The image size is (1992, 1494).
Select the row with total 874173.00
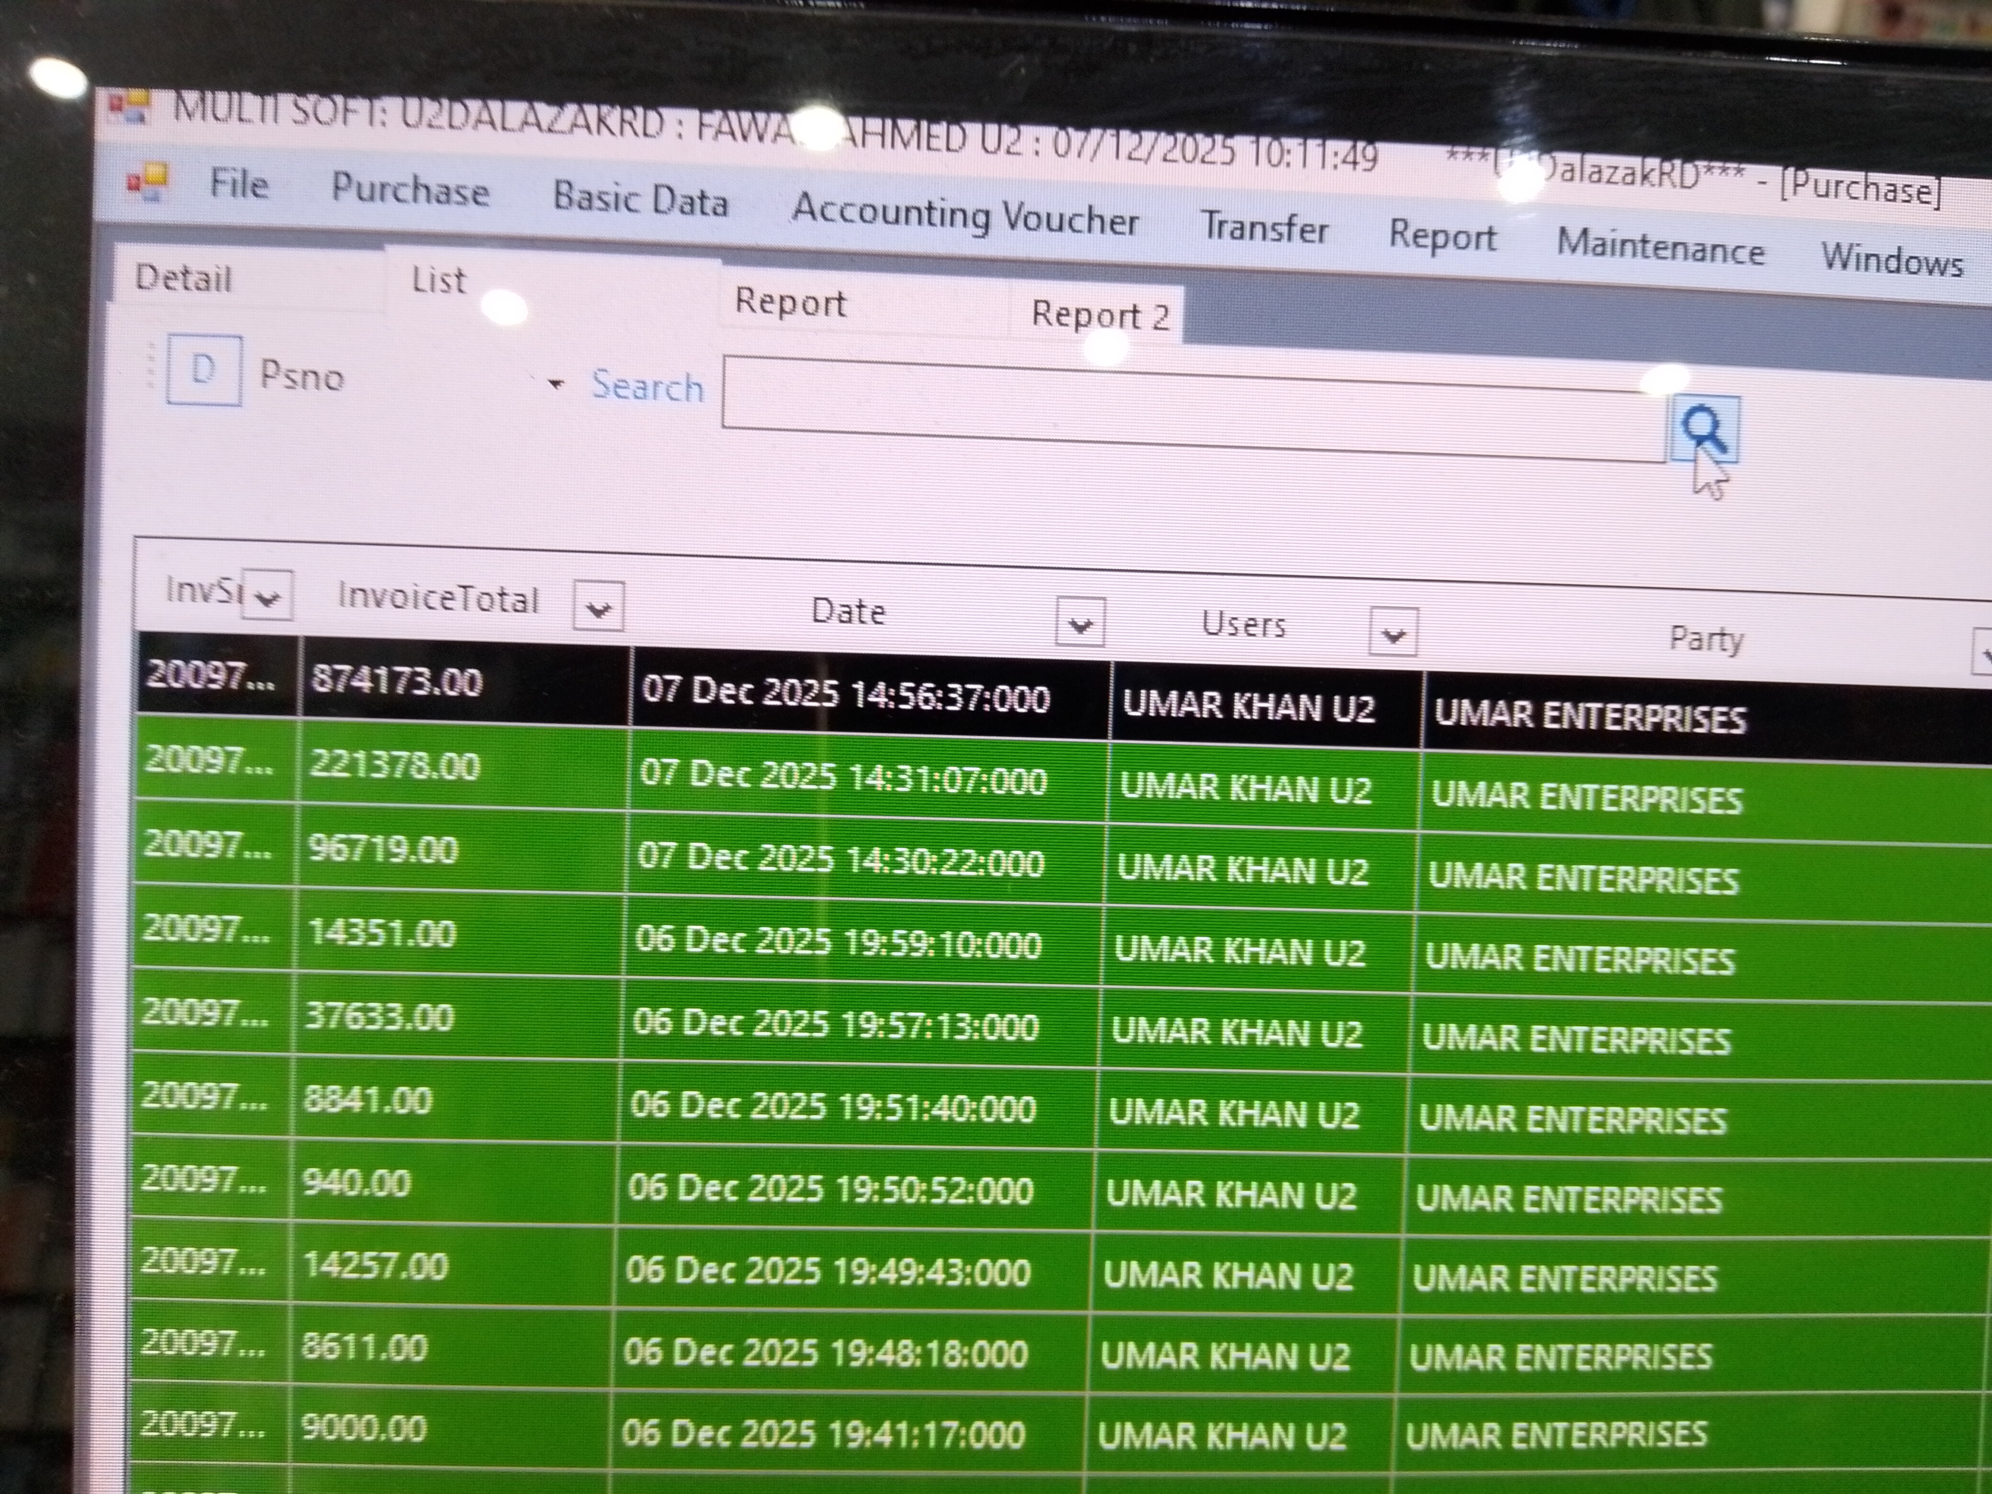(396, 681)
